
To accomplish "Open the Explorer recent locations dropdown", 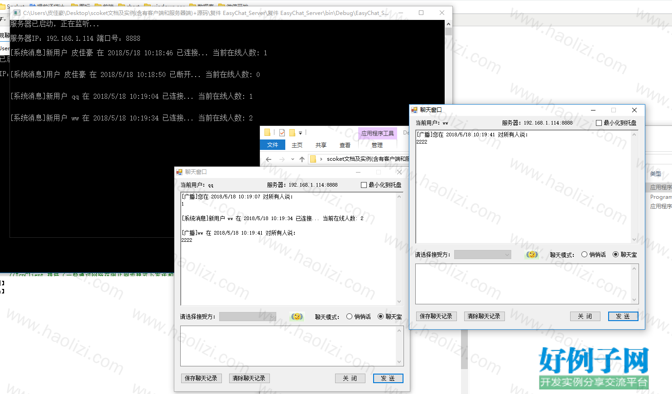I will (293, 159).
